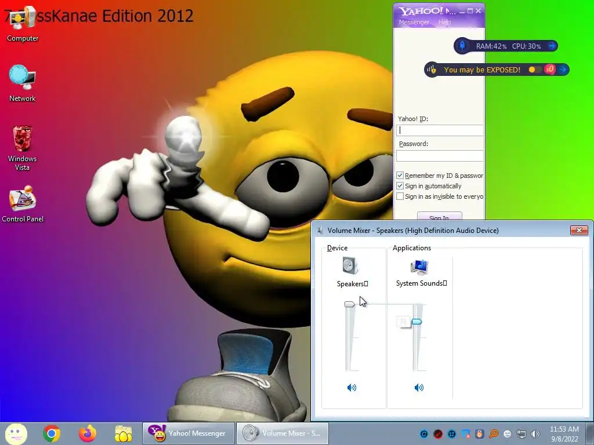Screen dimensions: 594x445
Task: Open the Computer desktop icon
Action: click(x=22, y=23)
